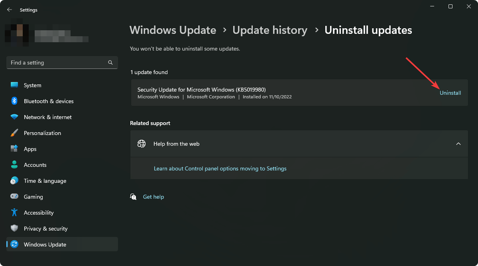The image size is (478, 266).
Task: Click Security Update for Microsoft Windows (KB5019980) title
Action: tap(201, 90)
